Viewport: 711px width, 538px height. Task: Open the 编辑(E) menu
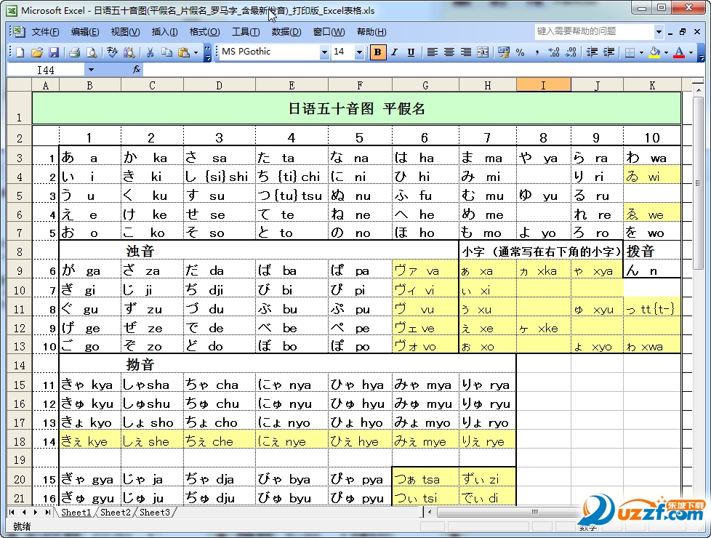click(x=85, y=32)
